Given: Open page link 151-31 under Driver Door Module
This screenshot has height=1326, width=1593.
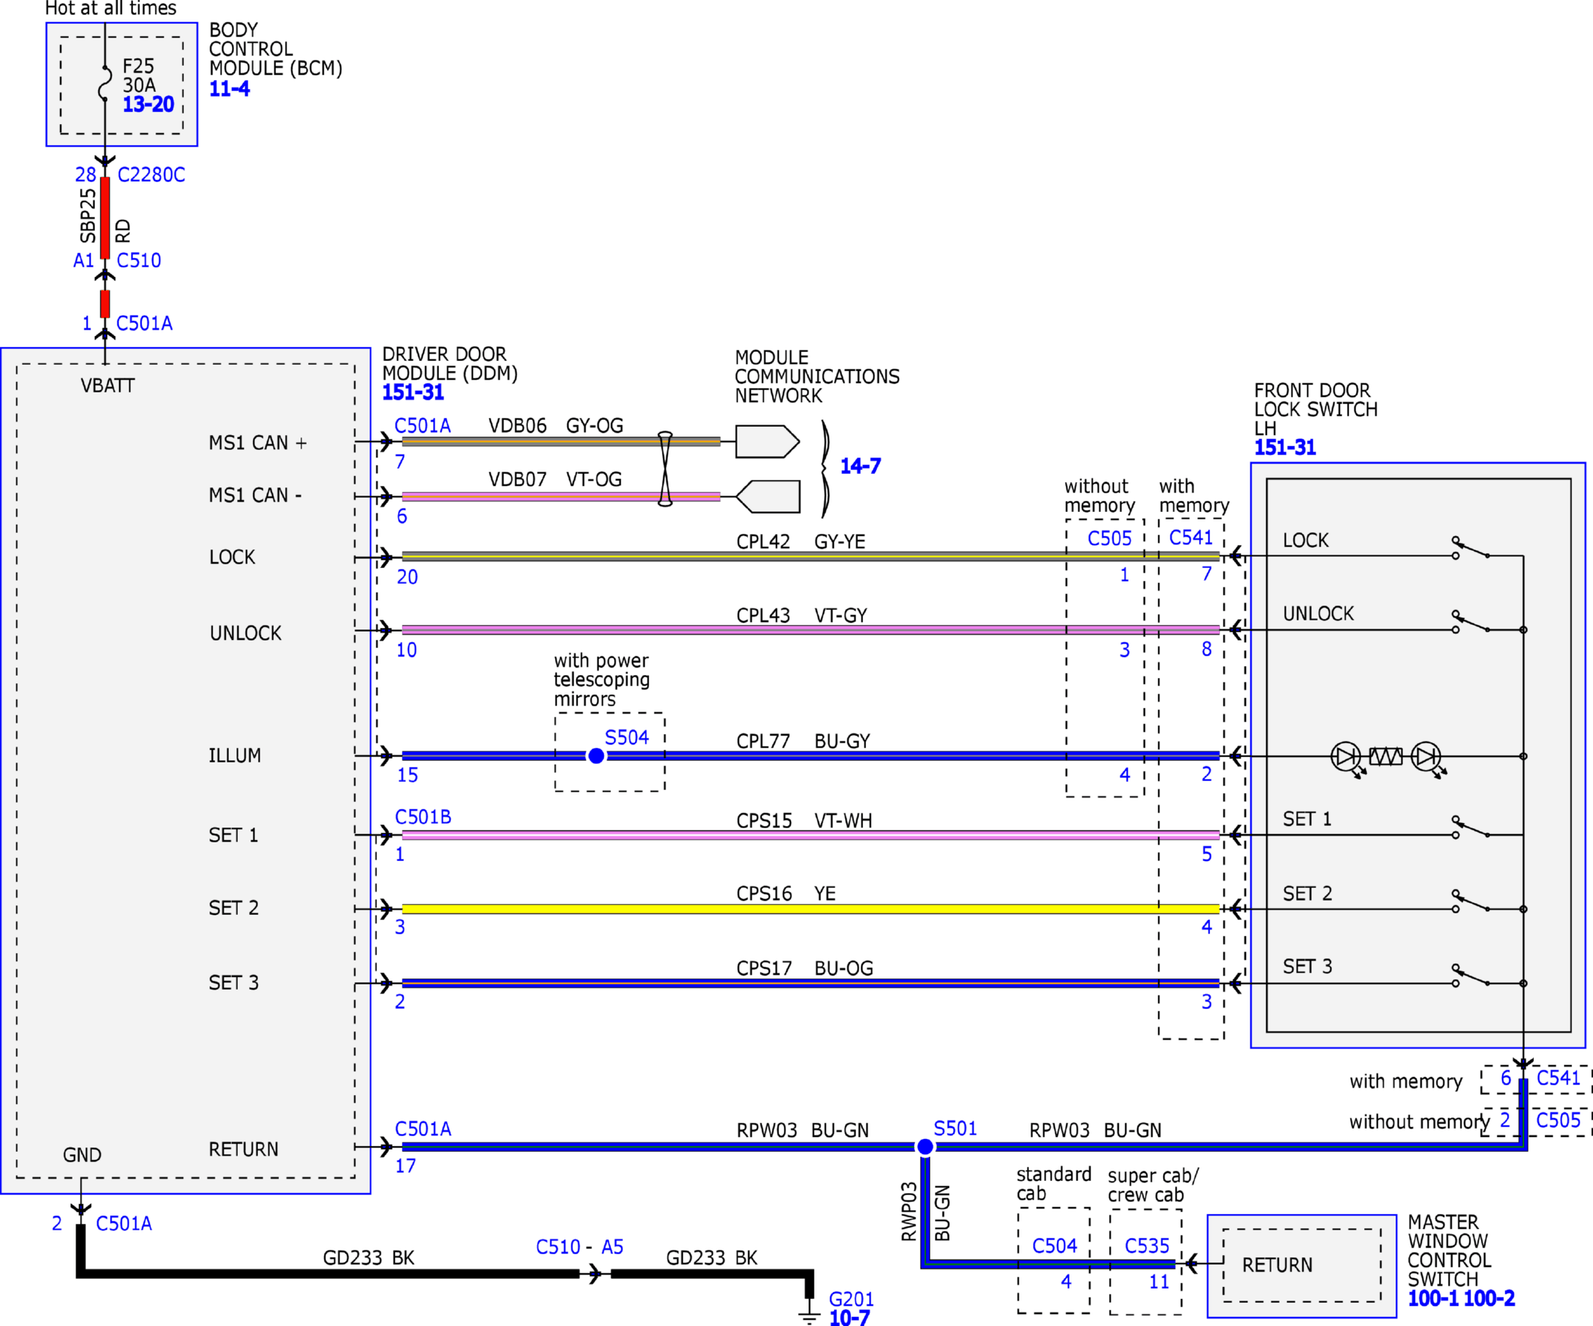Looking at the screenshot, I should (x=413, y=392).
